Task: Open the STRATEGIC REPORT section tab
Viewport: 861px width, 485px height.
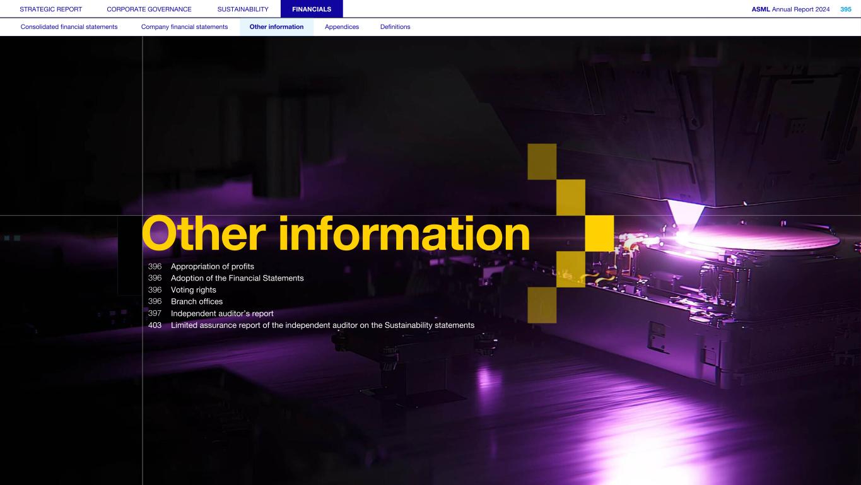Action: (50, 9)
